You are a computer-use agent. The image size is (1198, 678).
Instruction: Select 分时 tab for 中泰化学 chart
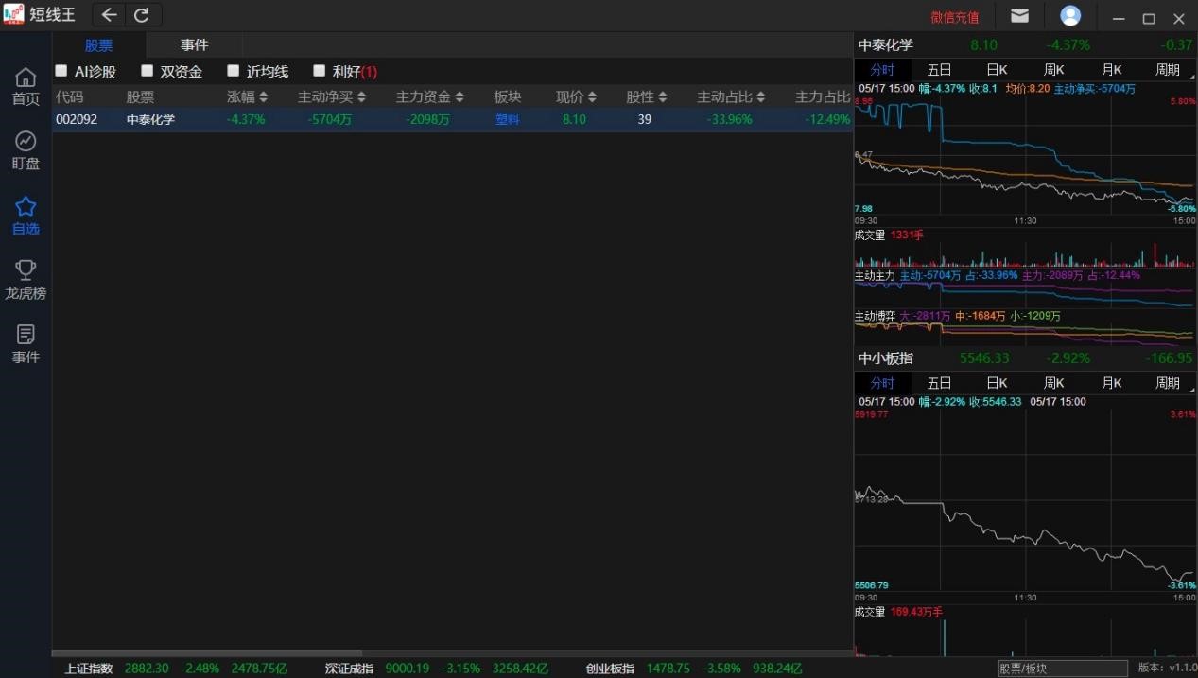point(882,69)
